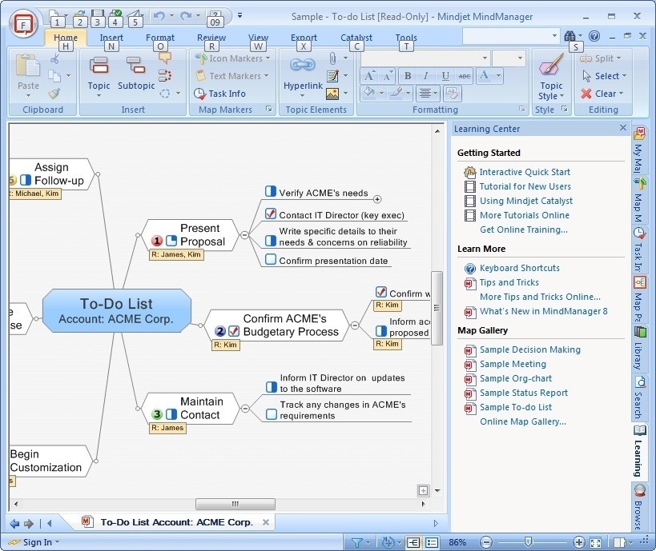Open the Catalyst ribbon tab

click(x=356, y=38)
